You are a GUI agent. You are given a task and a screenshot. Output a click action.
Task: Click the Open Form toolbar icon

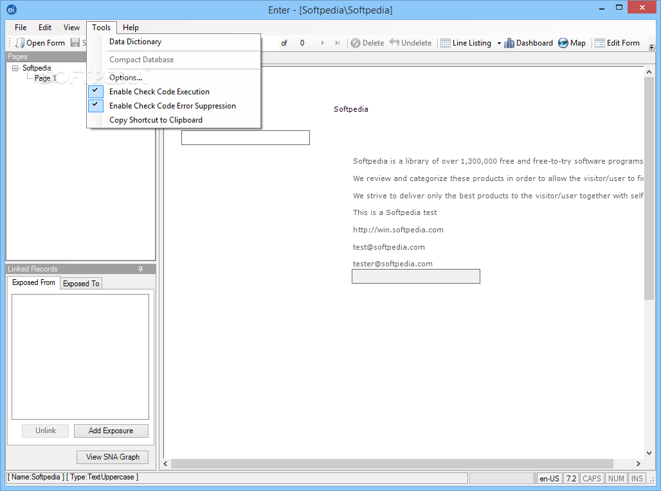point(20,43)
